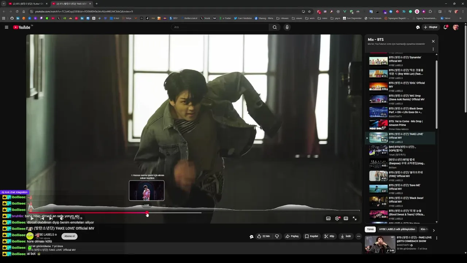Open the YouTube notifications bell

pyautogui.click(x=445, y=27)
